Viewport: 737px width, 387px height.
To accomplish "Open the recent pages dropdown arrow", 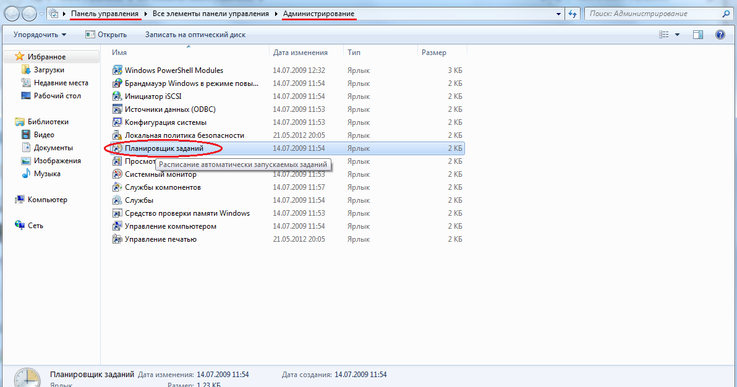I will 41,14.
